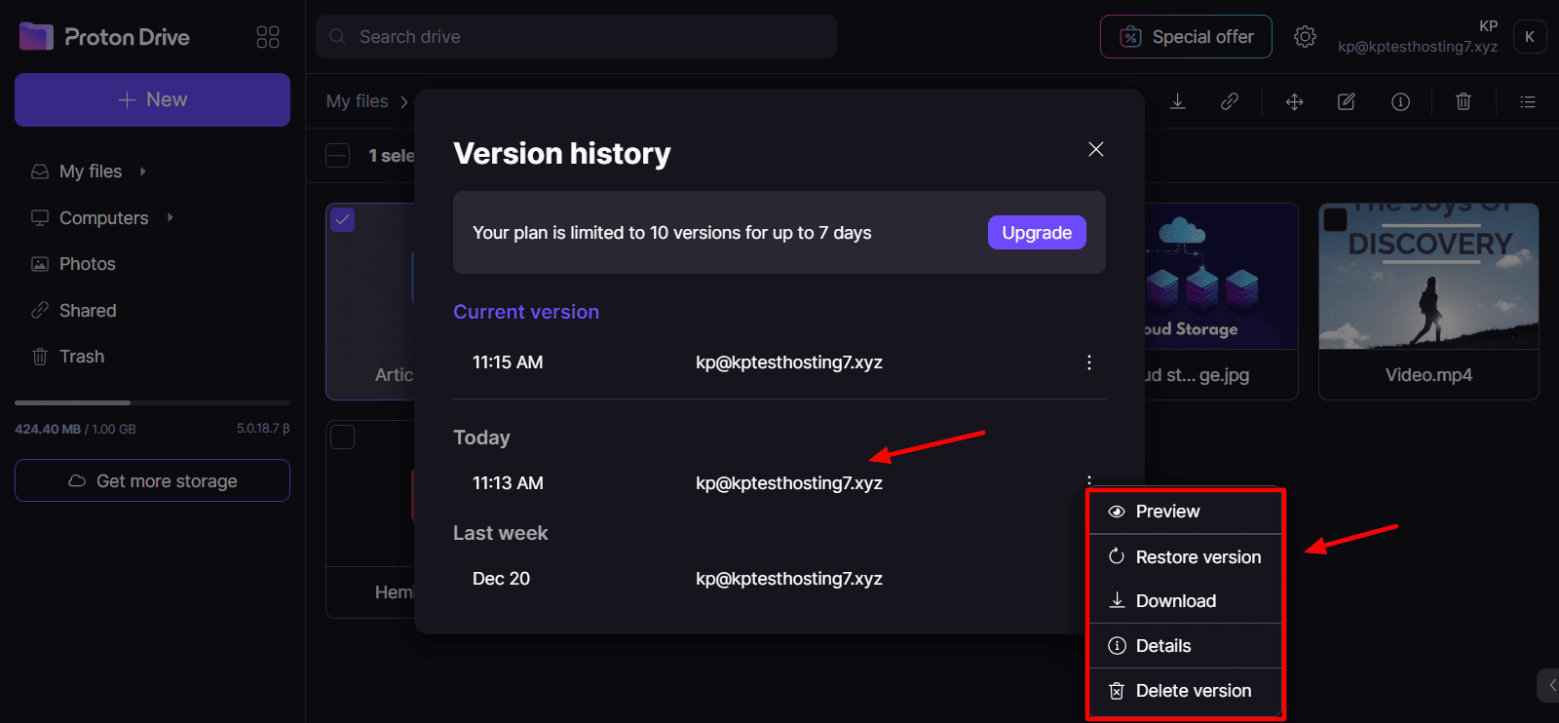The width and height of the screenshot is (1559, 723).
Task: Choose Restore version from the context menu
Action: coord(1198,557)
